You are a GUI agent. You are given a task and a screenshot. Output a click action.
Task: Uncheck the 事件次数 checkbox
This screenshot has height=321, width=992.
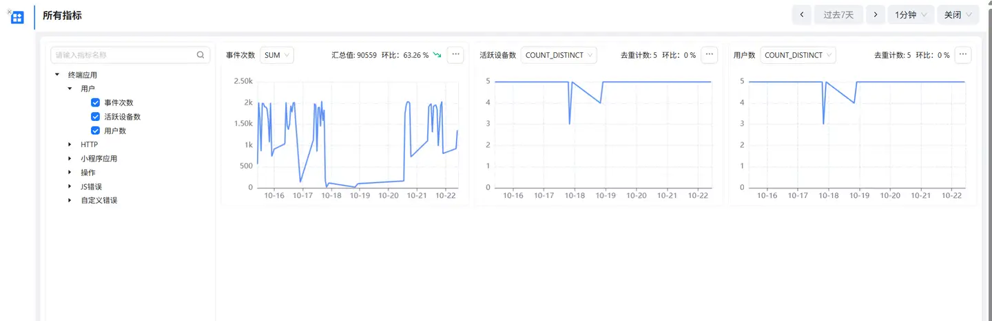[x=96, y=102]
